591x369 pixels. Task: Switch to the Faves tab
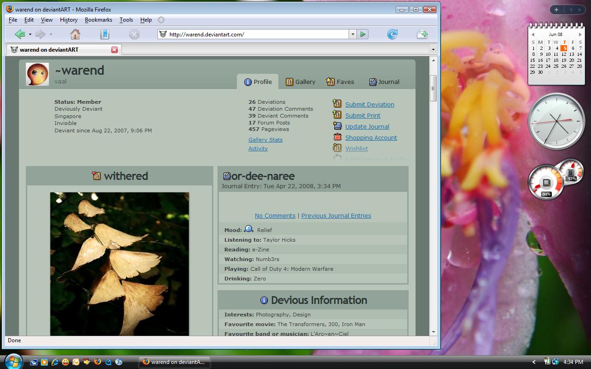tap(340, 82)
